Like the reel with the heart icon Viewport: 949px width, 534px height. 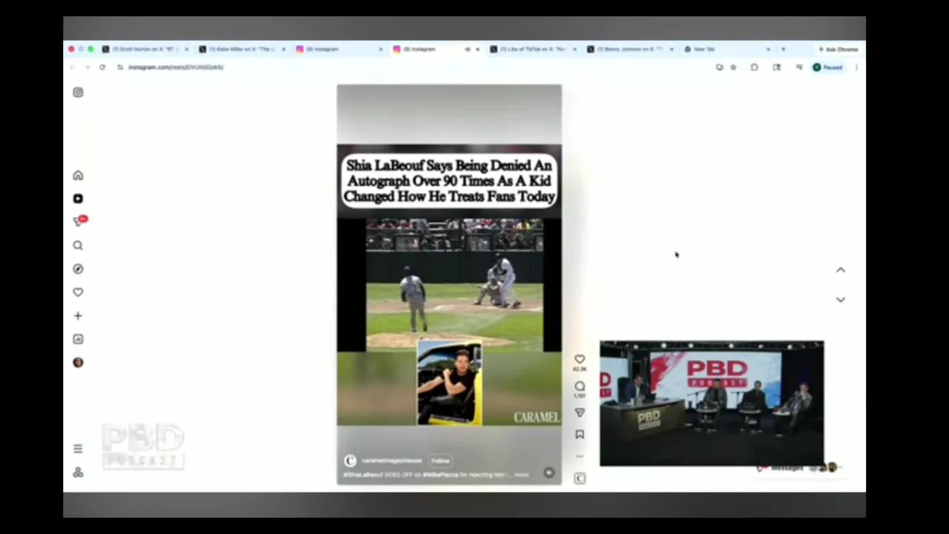[580, 360]
